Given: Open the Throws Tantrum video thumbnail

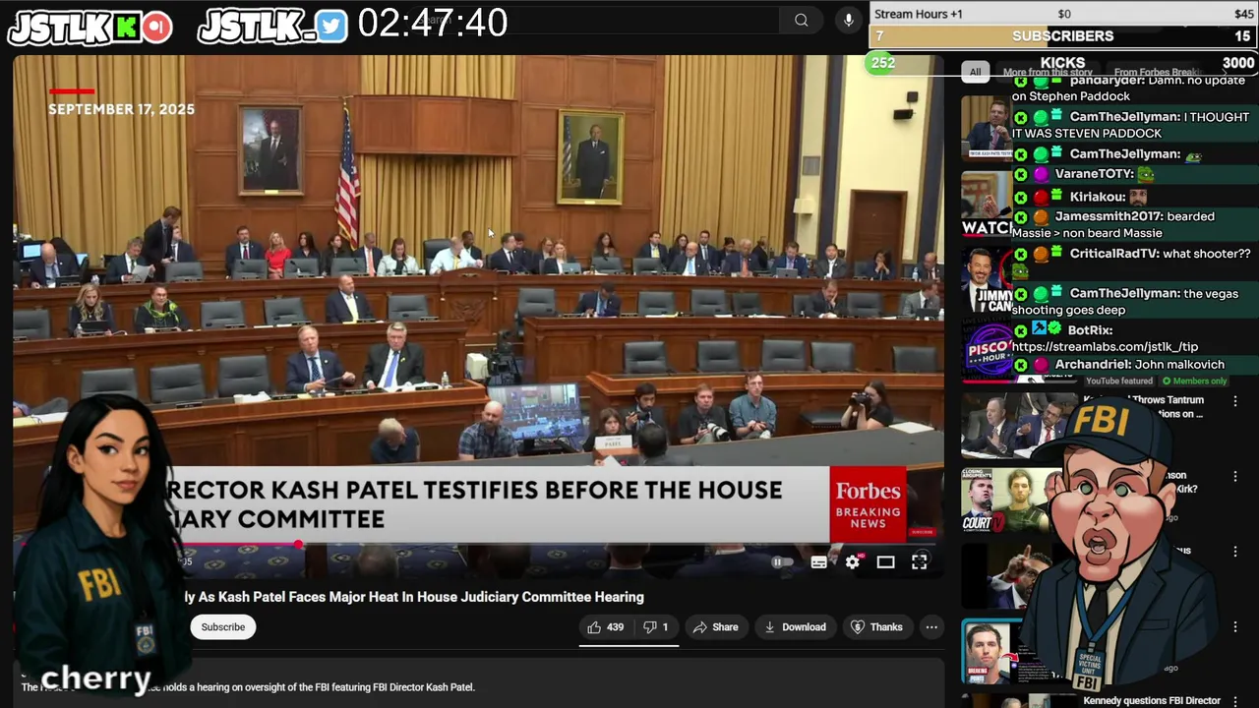Looking at the screenshot, I should tap(1018, 426).
